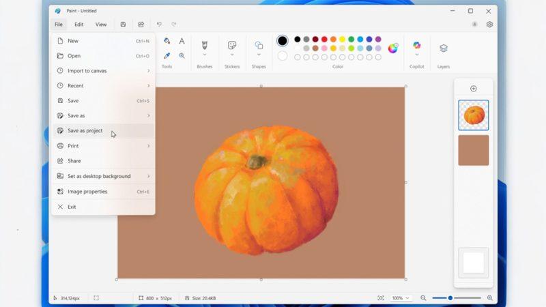Click the zoom out magnifier icon
This screenshot has height=307, width=546.
pyautogui.click(x=423, y=298)
